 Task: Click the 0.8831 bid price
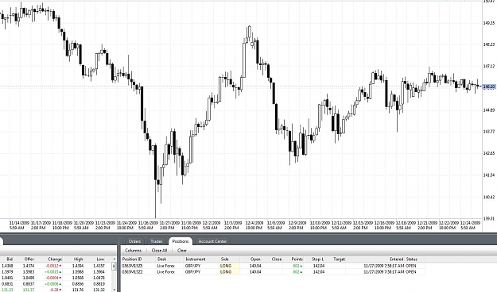click(x=8, y=284)
